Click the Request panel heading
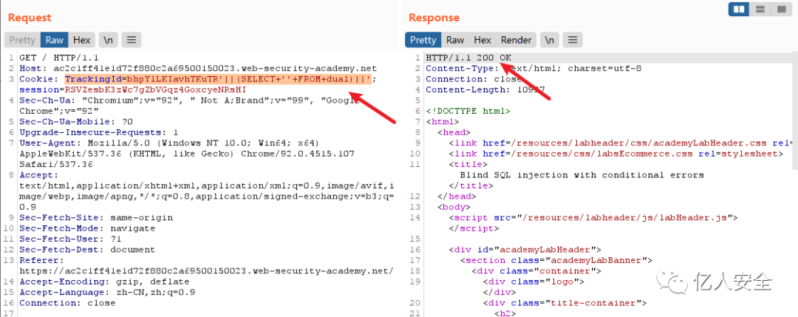798x317 pixels. (x=30, y=17)
